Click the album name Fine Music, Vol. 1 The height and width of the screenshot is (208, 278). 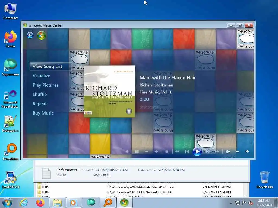pos(156,92)
